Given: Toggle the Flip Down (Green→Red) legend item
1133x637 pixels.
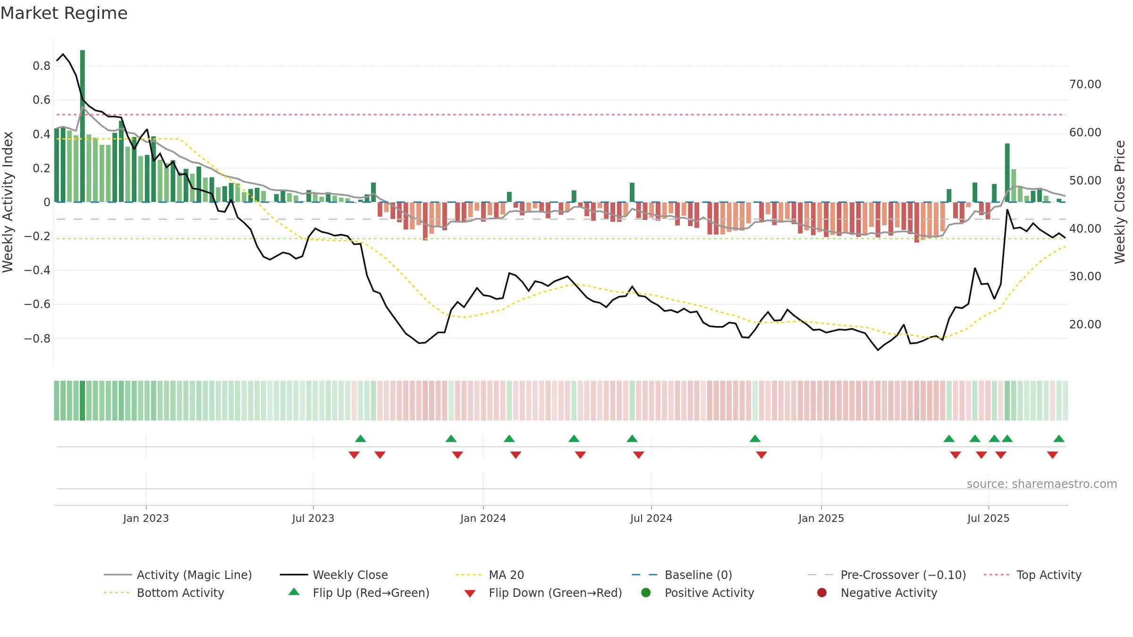Looking at the screenshot, I should coord(543,593).
